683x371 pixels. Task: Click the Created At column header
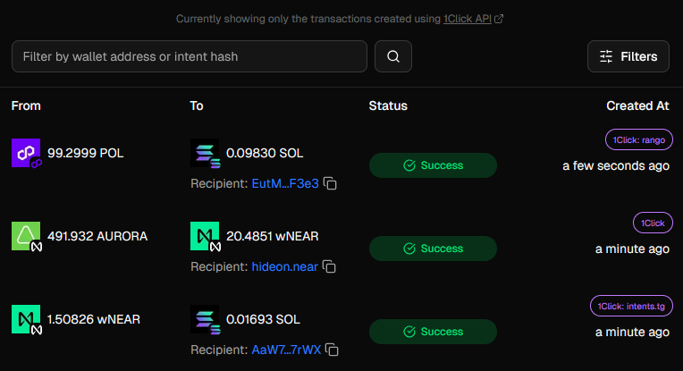coord(637,105)
